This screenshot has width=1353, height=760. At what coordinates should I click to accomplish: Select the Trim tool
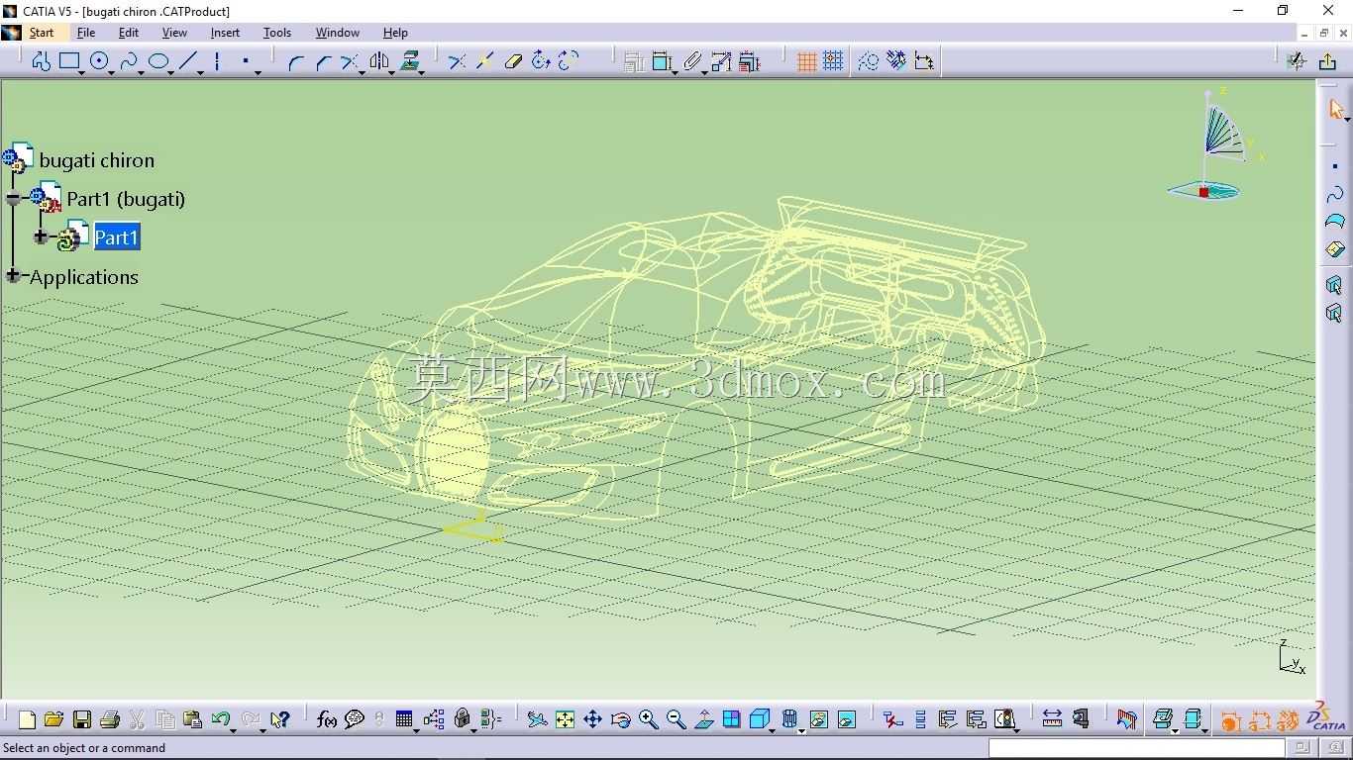click(350, 61)
